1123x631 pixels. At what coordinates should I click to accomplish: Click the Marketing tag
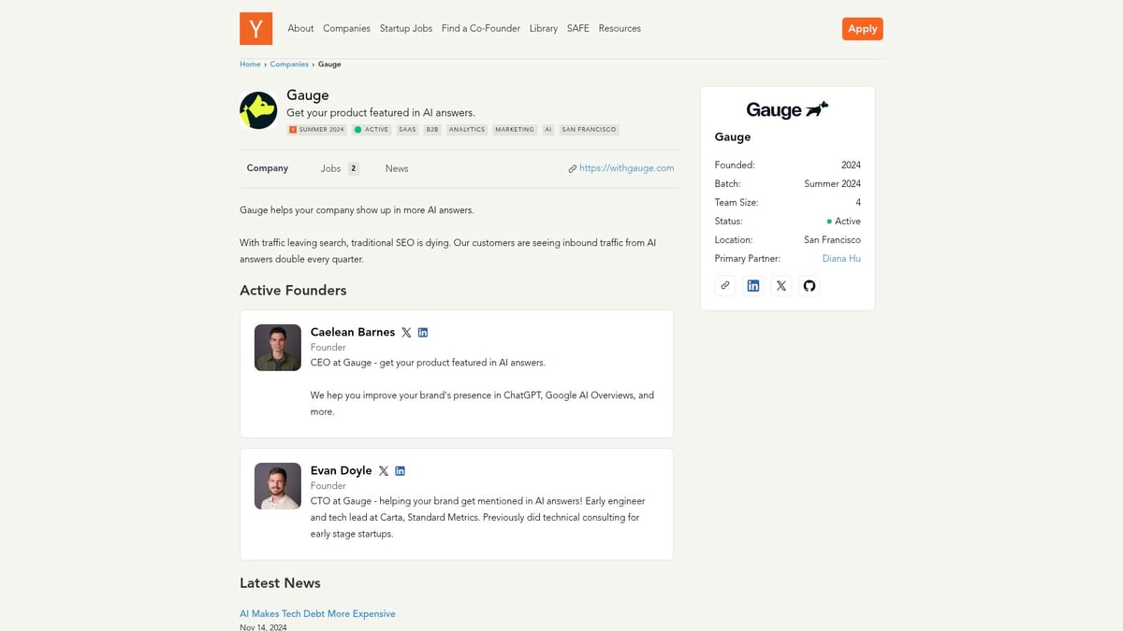(x=515, y=130)
